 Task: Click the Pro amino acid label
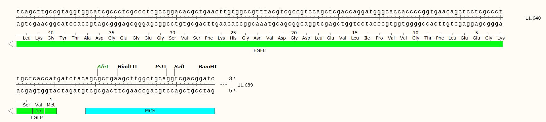click(379, 38)
